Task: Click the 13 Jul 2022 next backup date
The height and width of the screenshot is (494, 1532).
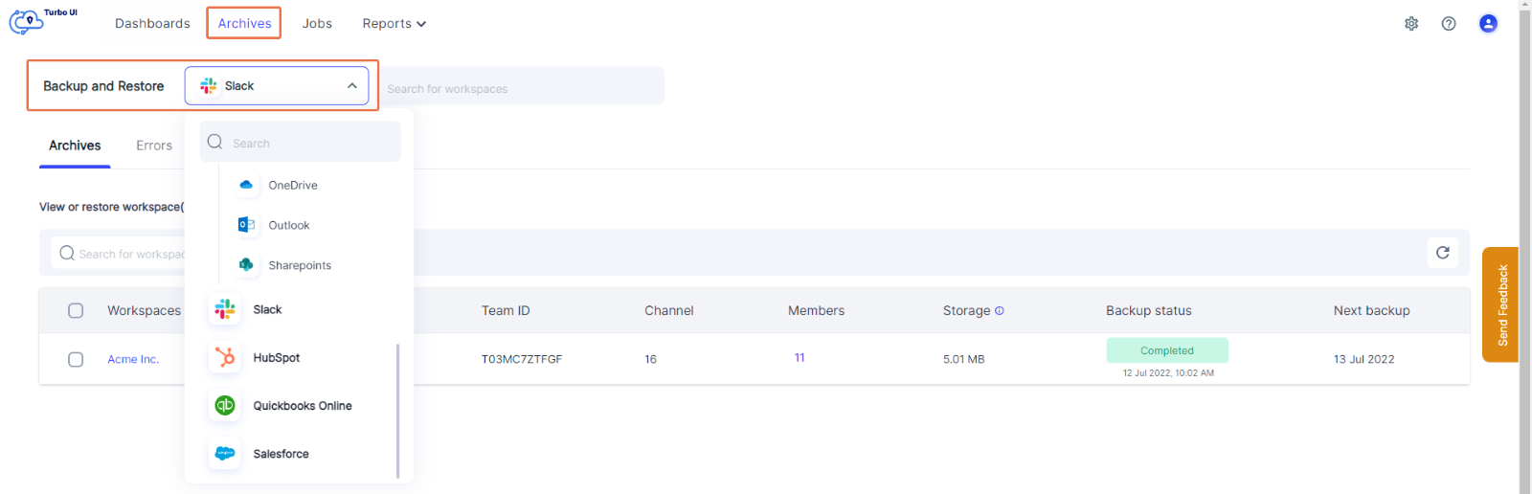Action: (x=1363, y=360)
